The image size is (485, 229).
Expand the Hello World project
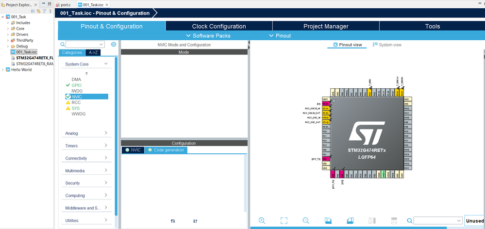click(3, 69)
